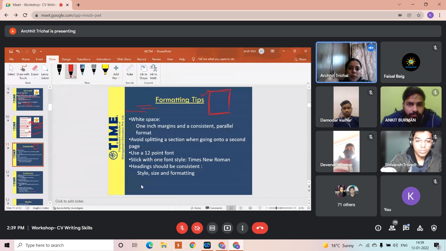Image resolution: width=446 pixels, height=251 pixels.
Task: Show participants list icon
Action: click(x=392, y=228)
